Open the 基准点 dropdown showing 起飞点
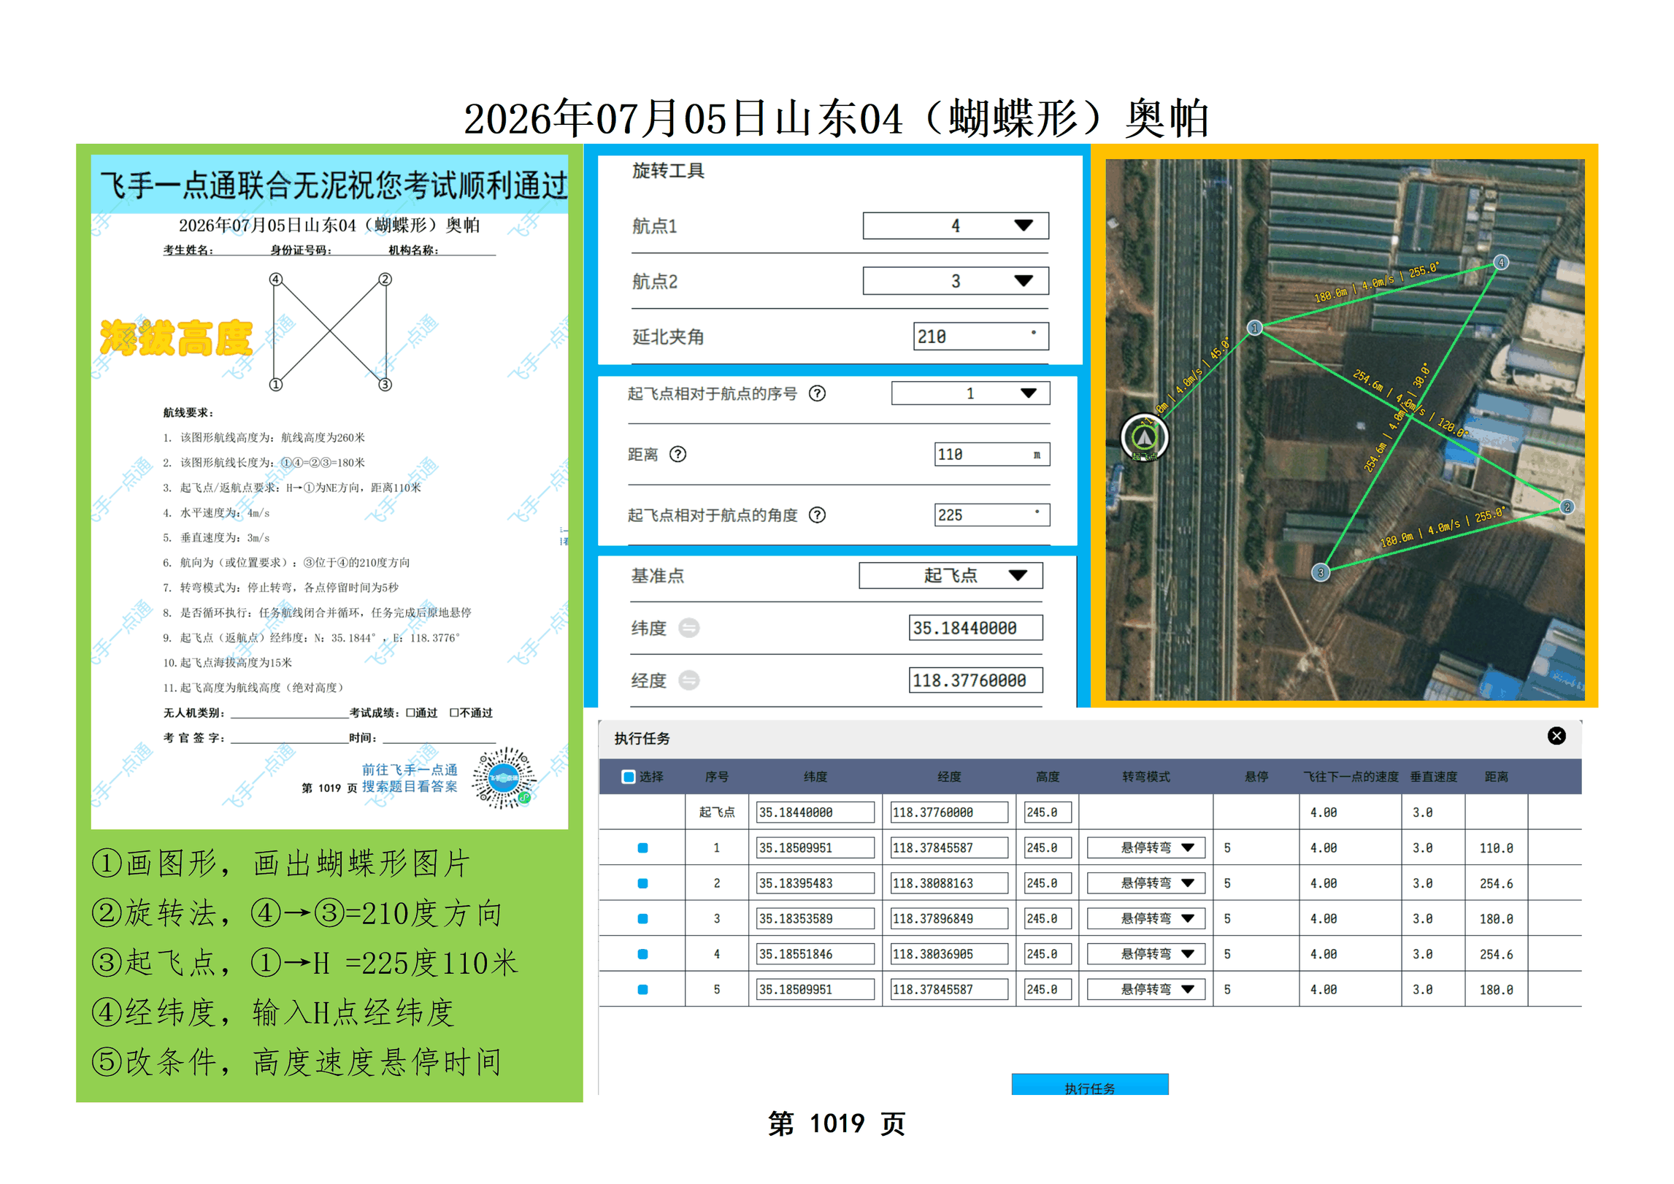Viewport: 1674px width, 1184px height. point(950,575)
